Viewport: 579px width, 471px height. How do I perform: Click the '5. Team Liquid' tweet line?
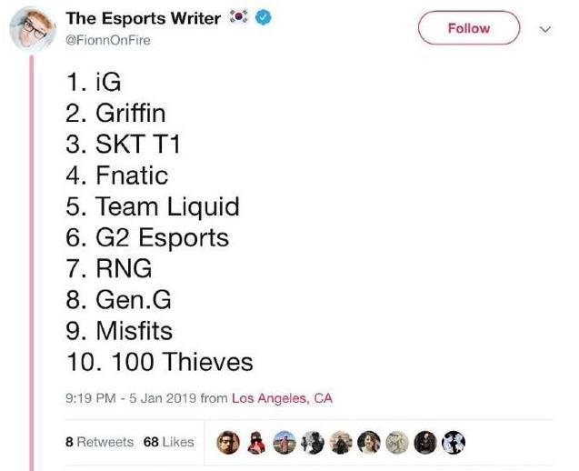coord(153,206)
